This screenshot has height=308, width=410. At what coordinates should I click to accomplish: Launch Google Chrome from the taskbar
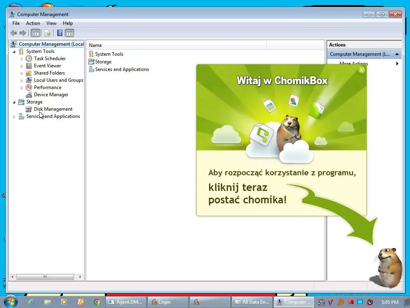[x=97, y=302]
